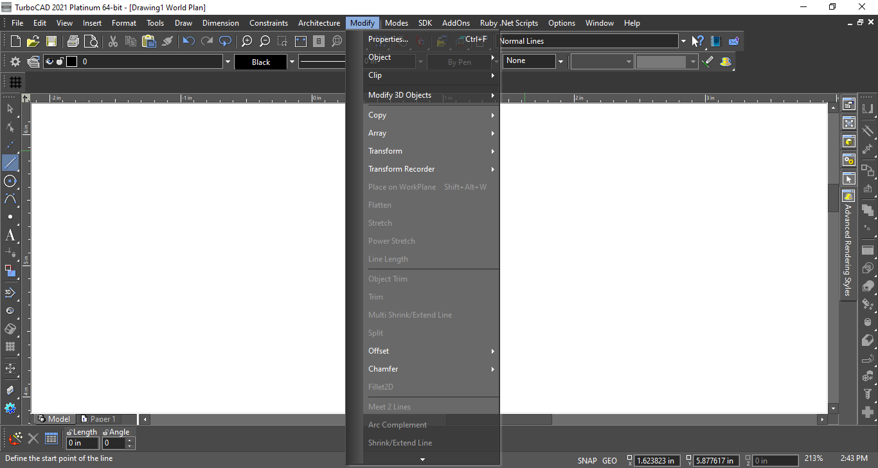Expand more menu items at the bottom chevron
This screenshot has height=468, width=878.
(x=422, y=459)
